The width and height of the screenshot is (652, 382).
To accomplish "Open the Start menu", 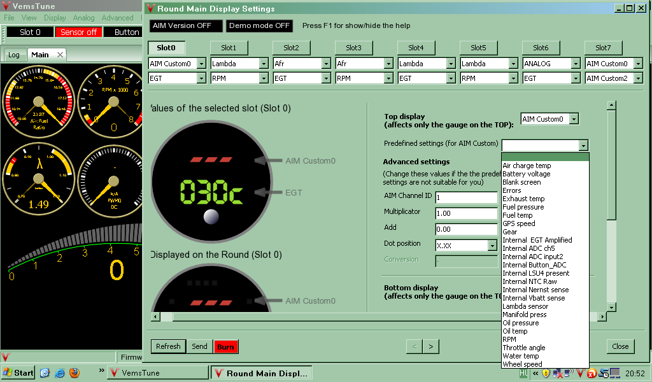I will click(x=17, y=373).
